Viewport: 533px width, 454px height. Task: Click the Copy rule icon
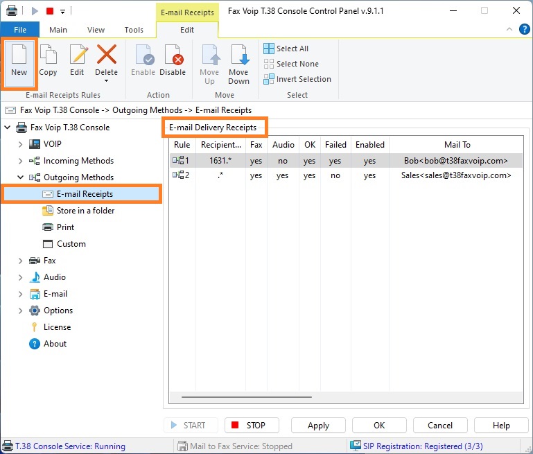[x=48, y=54]
